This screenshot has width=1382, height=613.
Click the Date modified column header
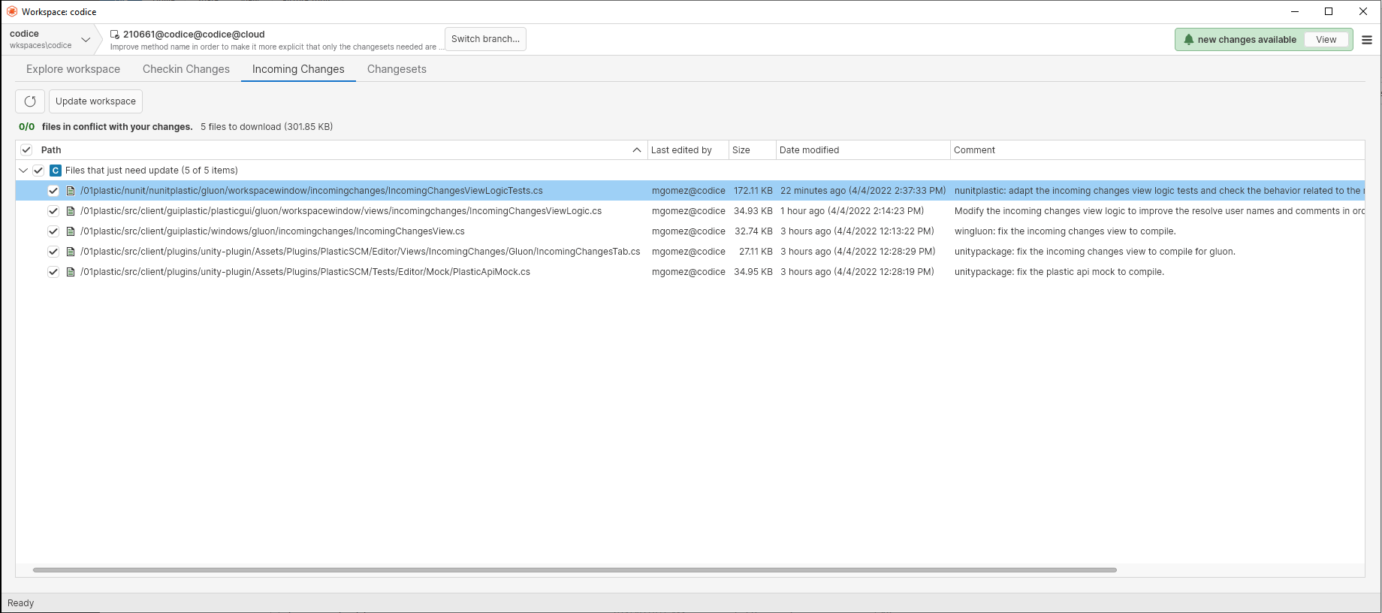pyautogui.click(x=863, y=150)
